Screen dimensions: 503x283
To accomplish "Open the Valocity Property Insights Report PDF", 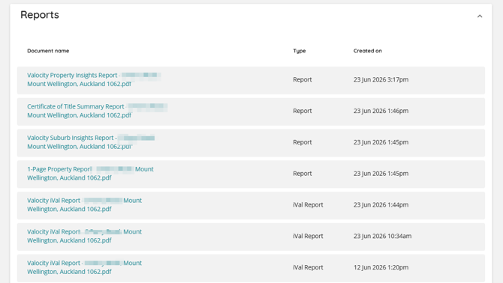I will point(94,79).
